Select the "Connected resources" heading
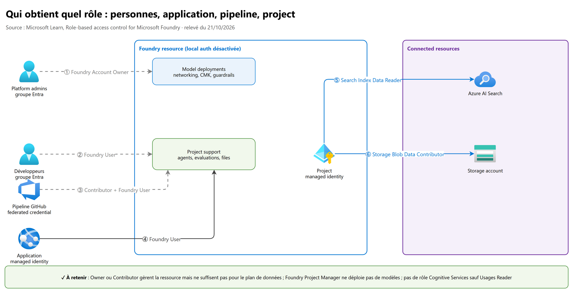 [433, 49]
